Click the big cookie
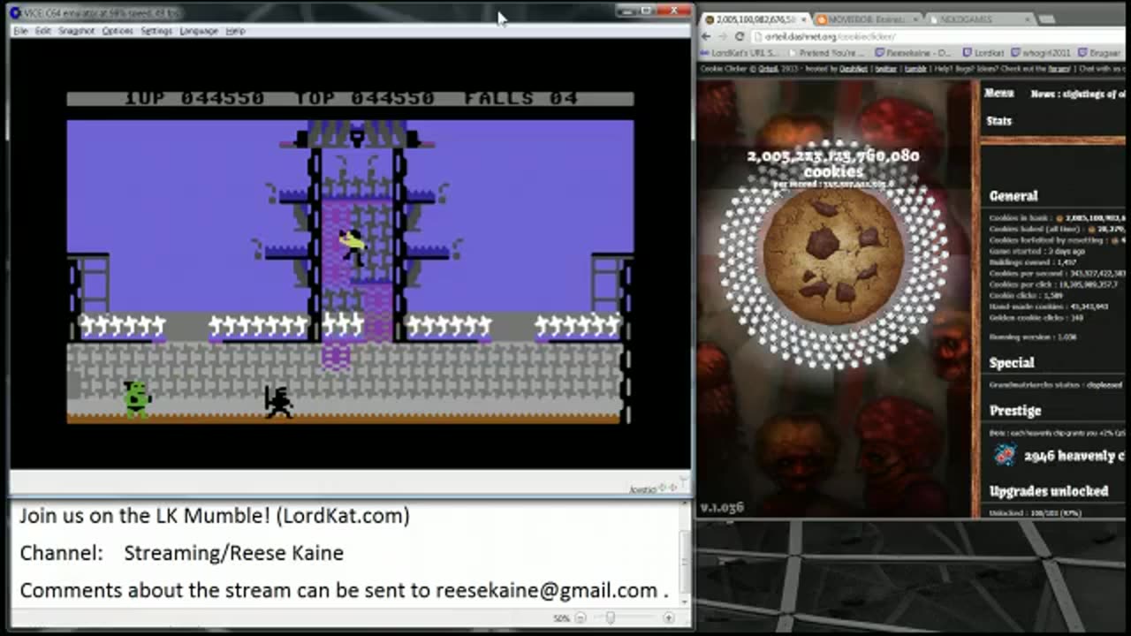Image resolution: width=1131 pixels, height=636 pixels. point(833,256)
